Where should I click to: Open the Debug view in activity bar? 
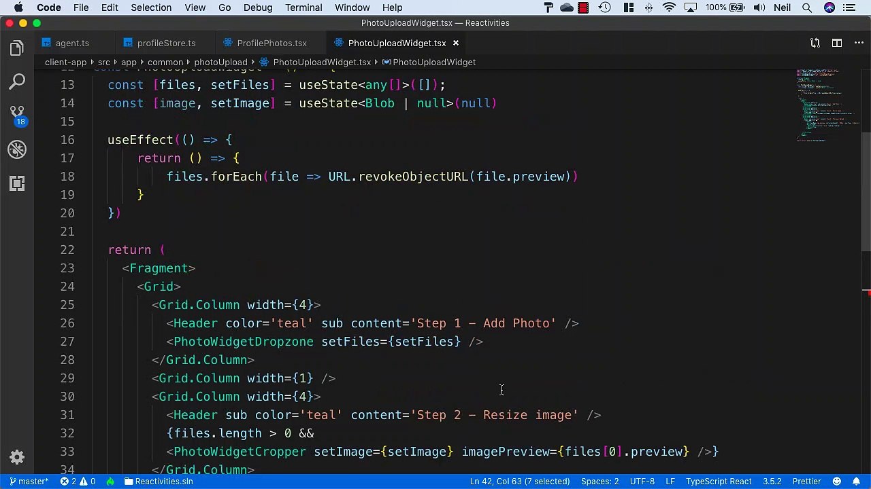(17, 149)
